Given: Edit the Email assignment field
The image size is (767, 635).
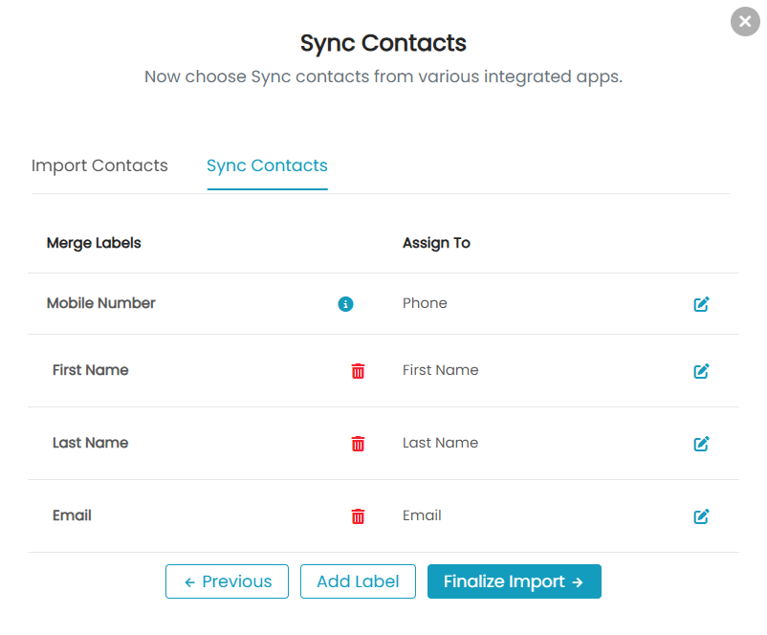Looking at the screenshot, I should point(701,516).
